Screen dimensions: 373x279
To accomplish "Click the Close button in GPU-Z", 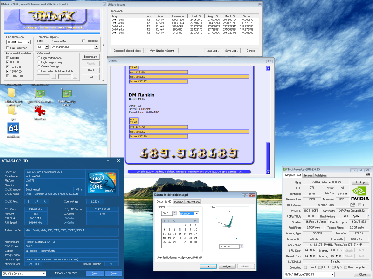I will click(362, 274).
